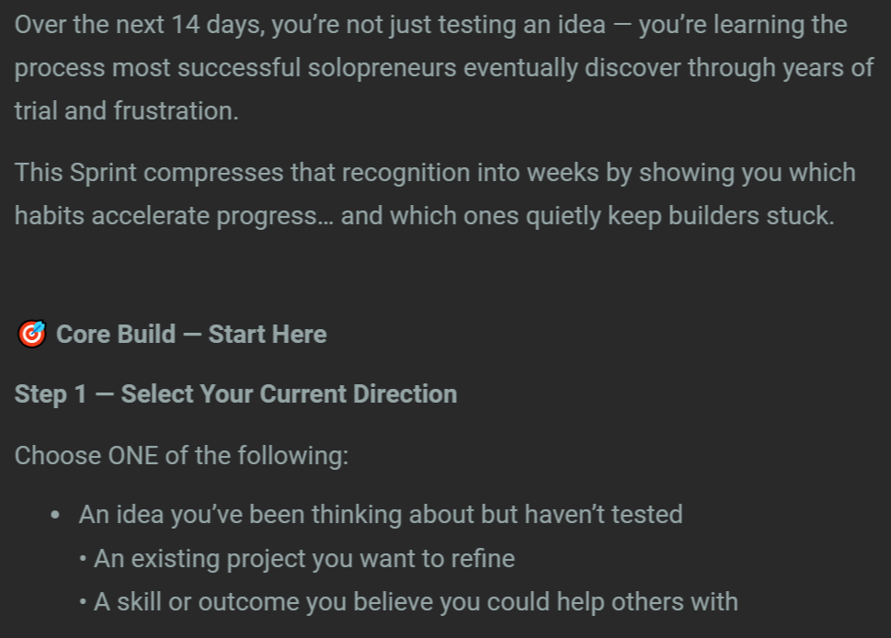This screenshot has height=638, width=891.
Task: Click the phrase 'keep builders stuck'
Action: [x=719, y=216]
